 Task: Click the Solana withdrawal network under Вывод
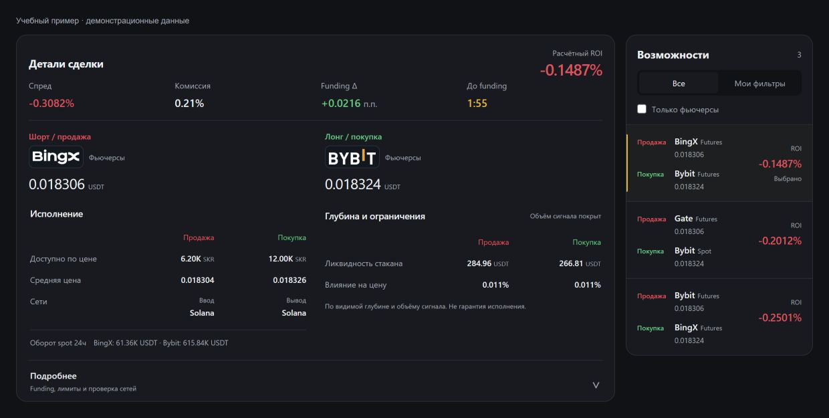click(293, 313)
